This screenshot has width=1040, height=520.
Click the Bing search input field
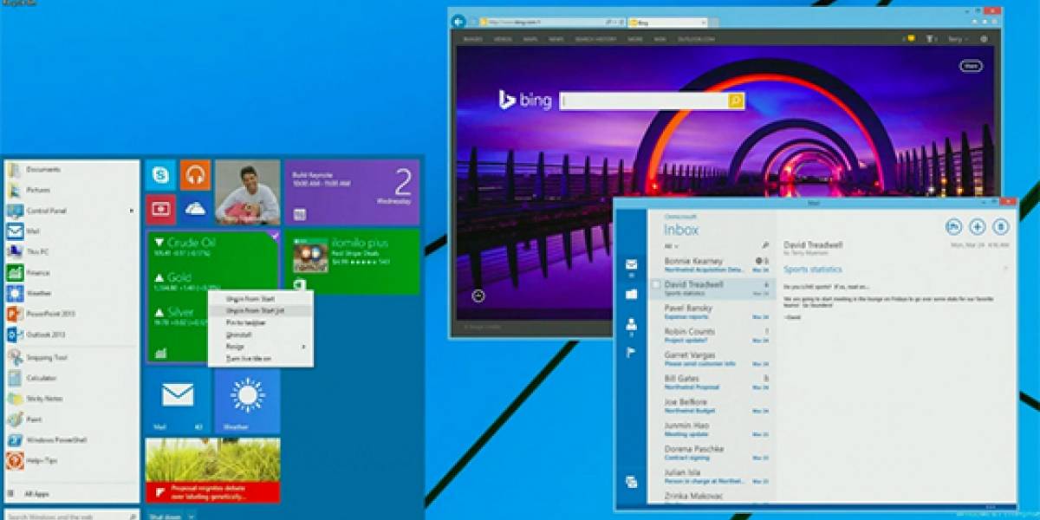coord(644,101)
